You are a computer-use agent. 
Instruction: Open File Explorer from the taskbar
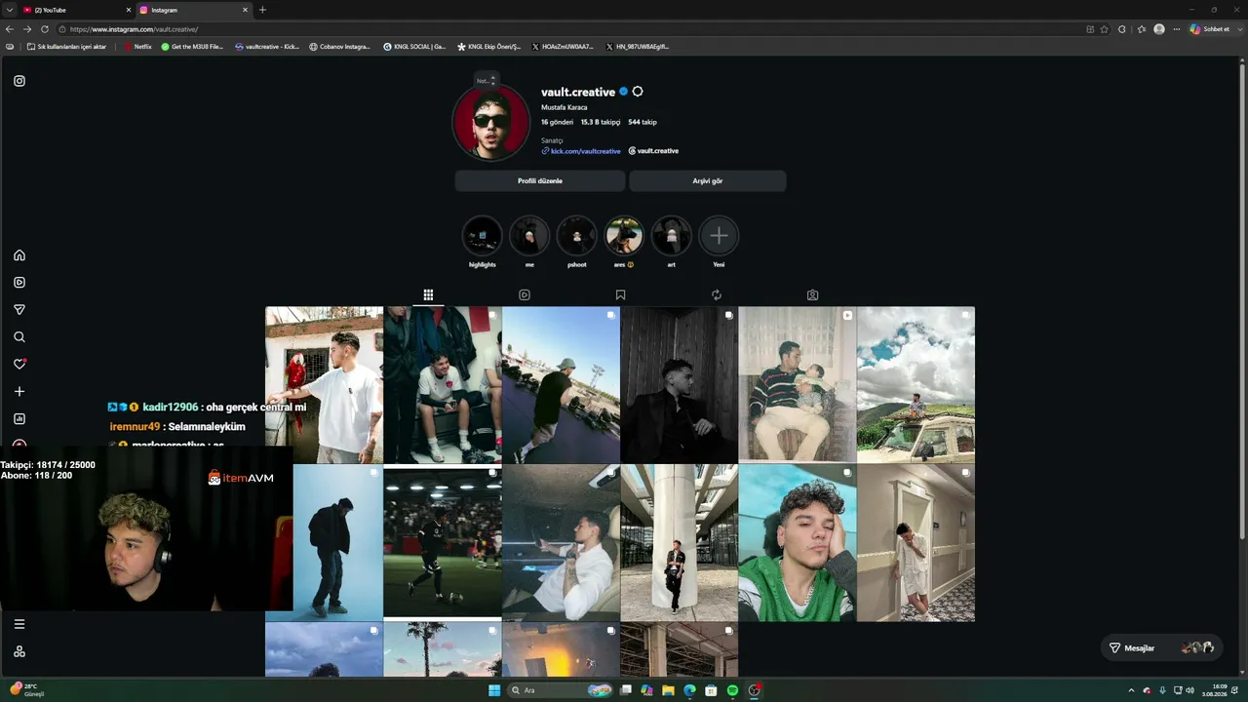pyautogui.click(x=668, y=690)
